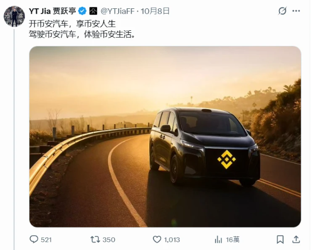Screen dimensions: 311x250
Task: Click the 1,013 likes count
Action: pyautogui.click(x=172, y=240)
